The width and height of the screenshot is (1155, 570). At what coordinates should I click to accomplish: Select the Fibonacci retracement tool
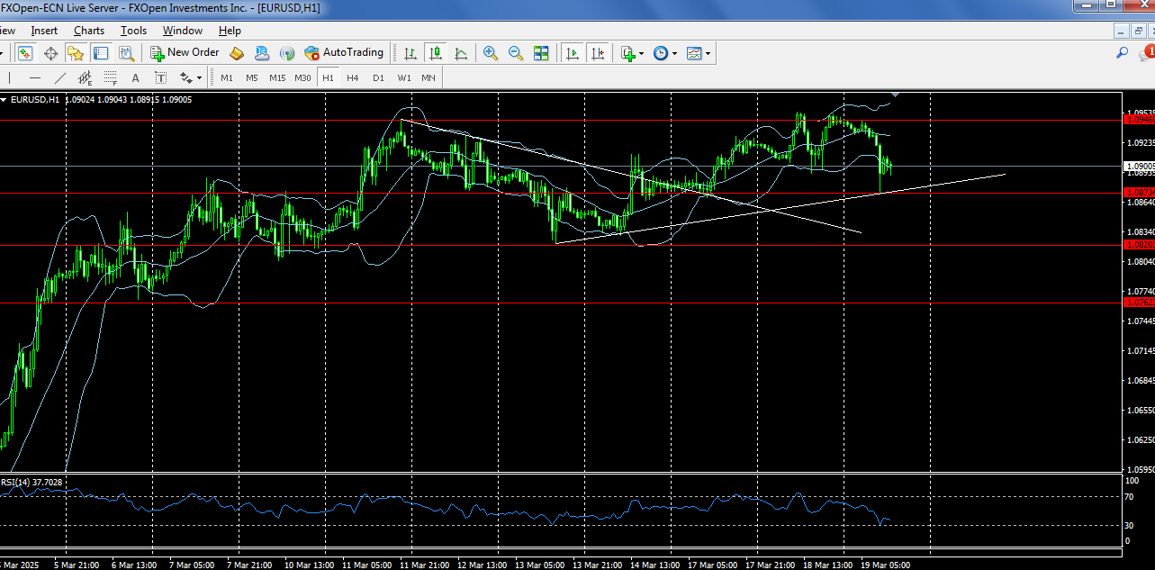(x=111, y=77)
